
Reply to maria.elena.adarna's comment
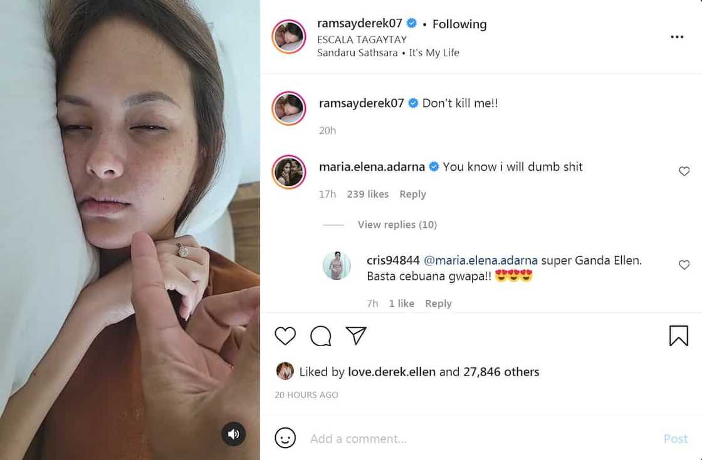(x=412, y=195)
